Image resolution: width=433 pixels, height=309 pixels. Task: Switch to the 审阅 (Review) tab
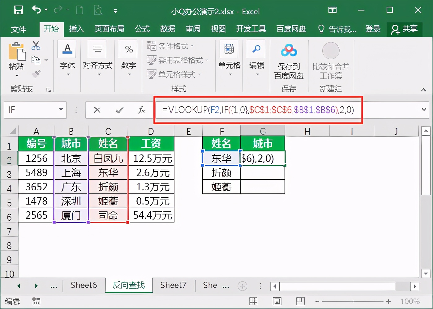(193, 29)
